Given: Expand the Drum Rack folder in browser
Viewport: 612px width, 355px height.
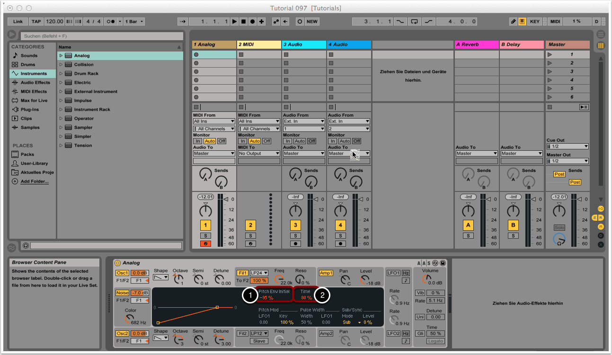Looking at the screenshot, I should coord(61,74).
